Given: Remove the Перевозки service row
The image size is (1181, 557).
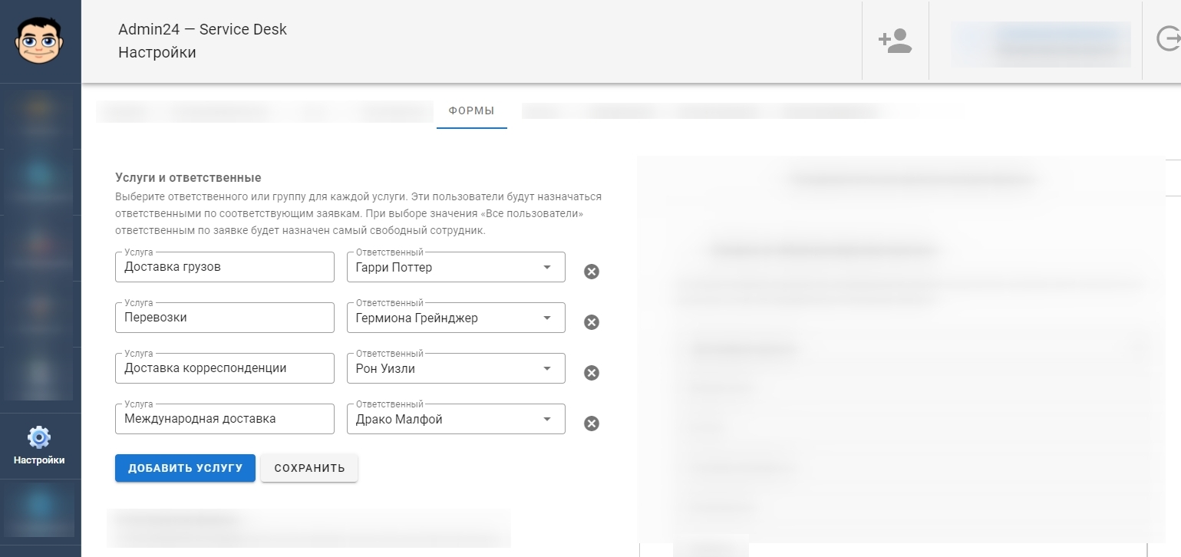Looking at the screenshot, I should tap(592, 321).
